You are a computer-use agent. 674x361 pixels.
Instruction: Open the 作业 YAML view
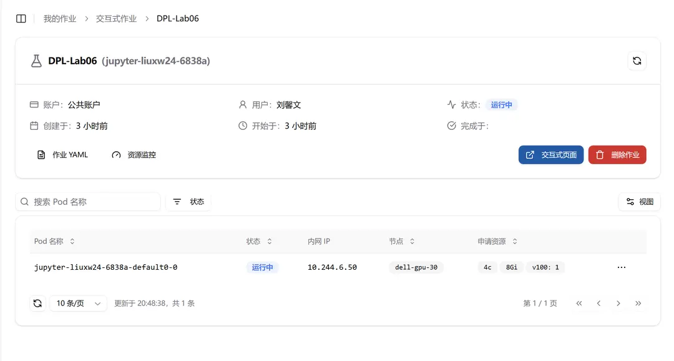63,155
